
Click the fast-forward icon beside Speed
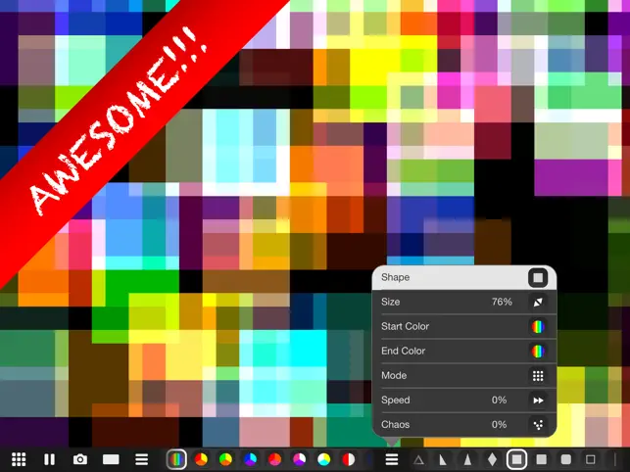tap(538, 401)
